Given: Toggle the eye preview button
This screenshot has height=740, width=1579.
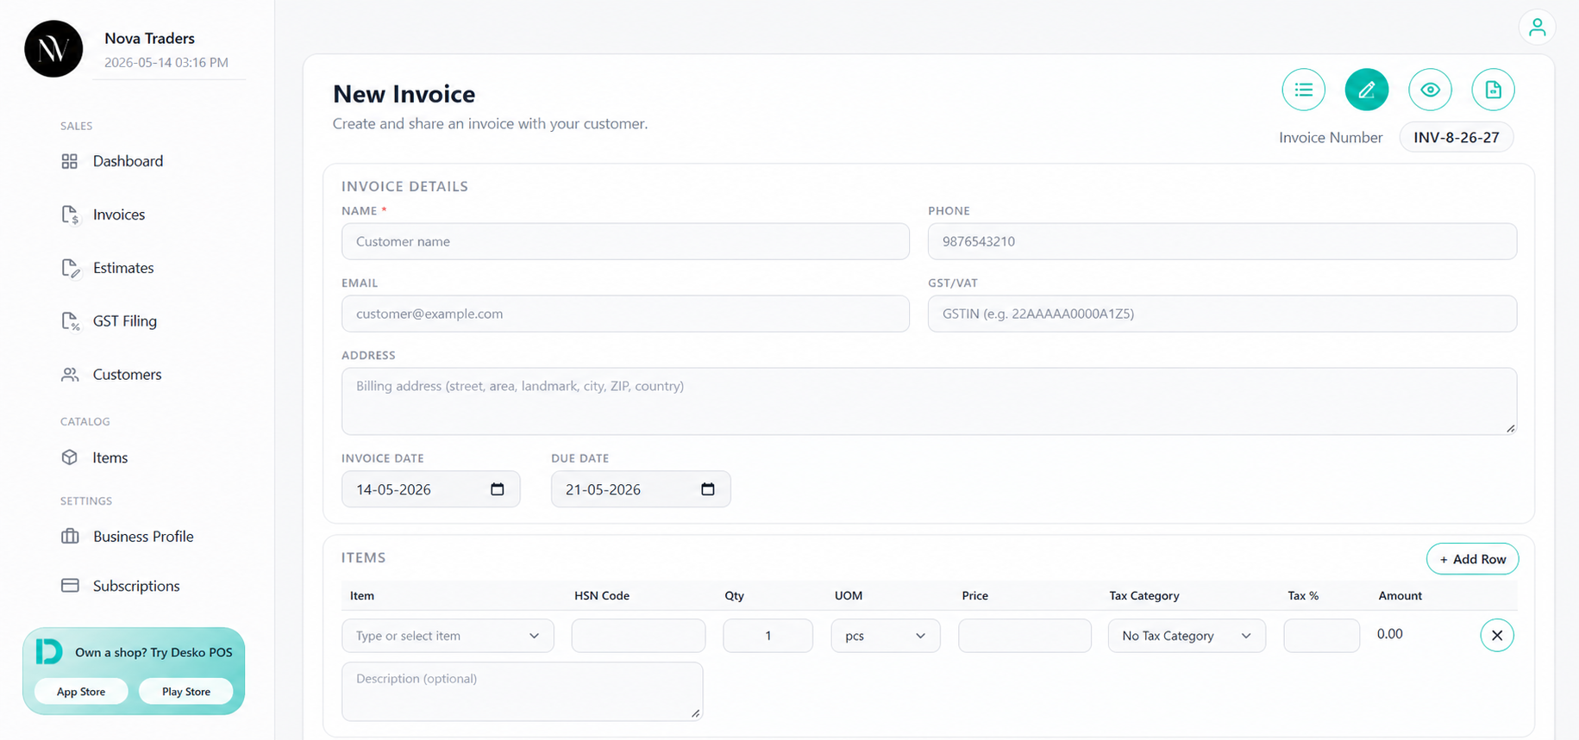Looking at the screenshot, I should [x=1430, y=90].
